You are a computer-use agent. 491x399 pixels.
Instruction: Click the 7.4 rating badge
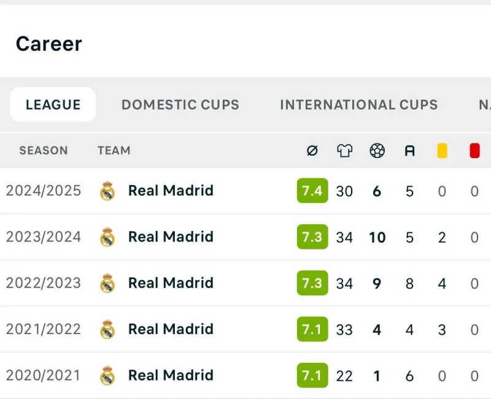pyautogui.click(x=312, y=191)
